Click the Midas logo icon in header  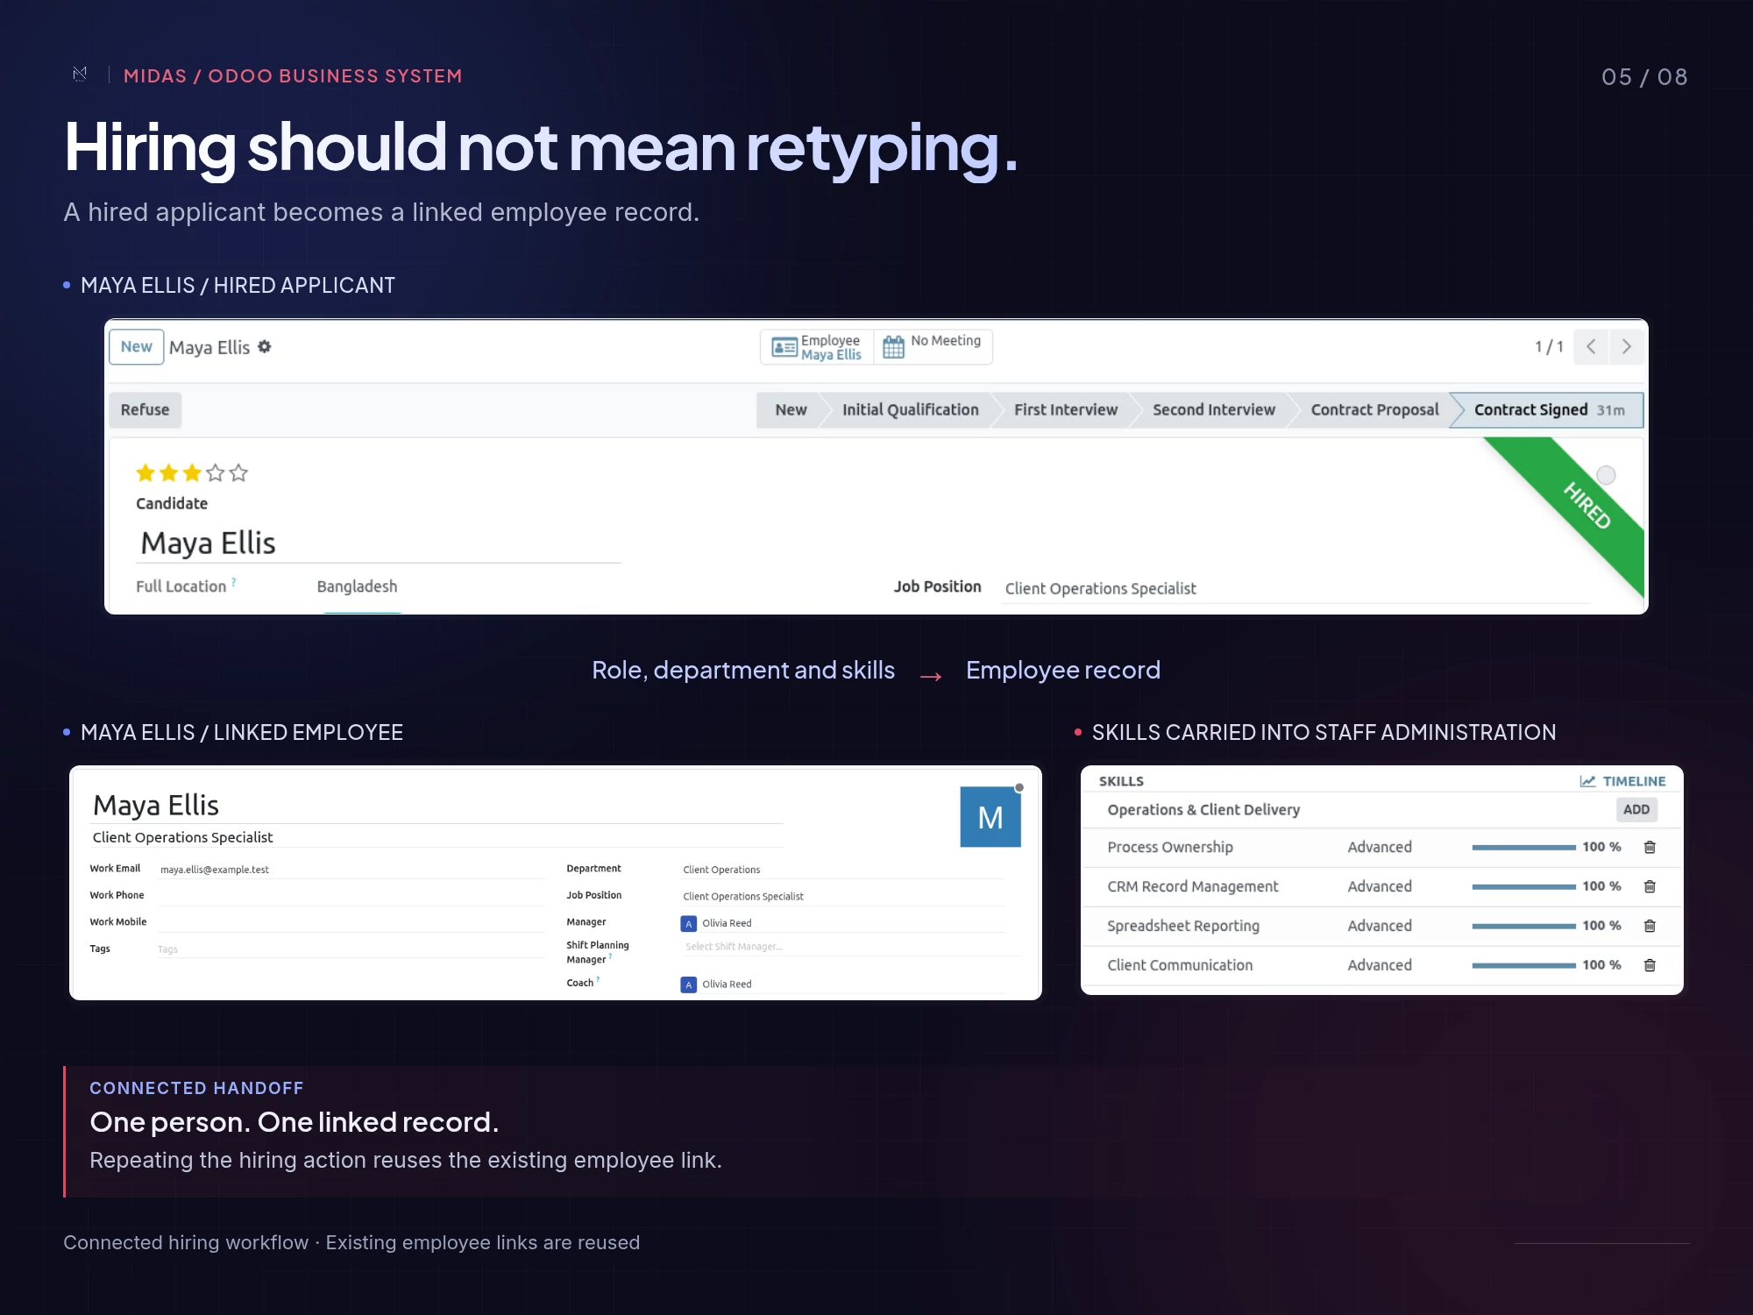point(80,75)
